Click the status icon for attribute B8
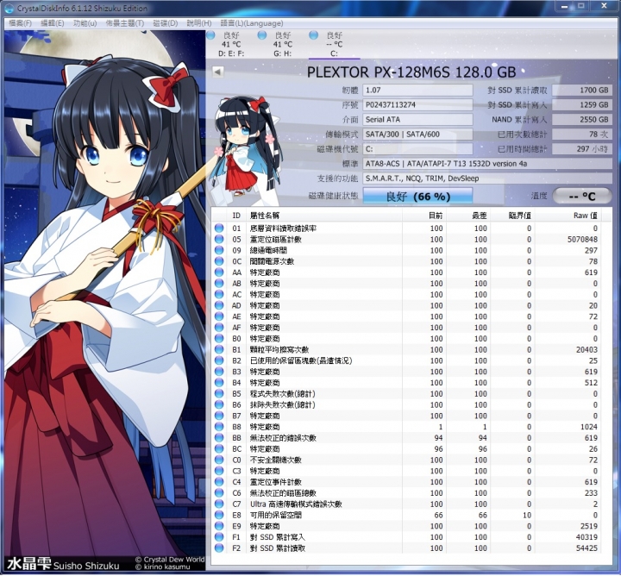This screenshot has width=621, height=576. click(218, 427)
